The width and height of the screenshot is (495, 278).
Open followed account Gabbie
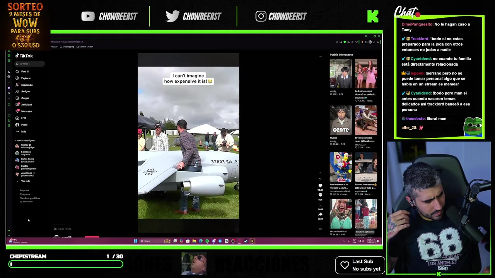click(26, 167)
